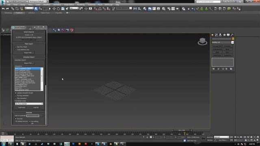The width and height of the screenshot is (260, 146).
Task: Activate the Select and Rotate tool
Action: coord(58,9)
